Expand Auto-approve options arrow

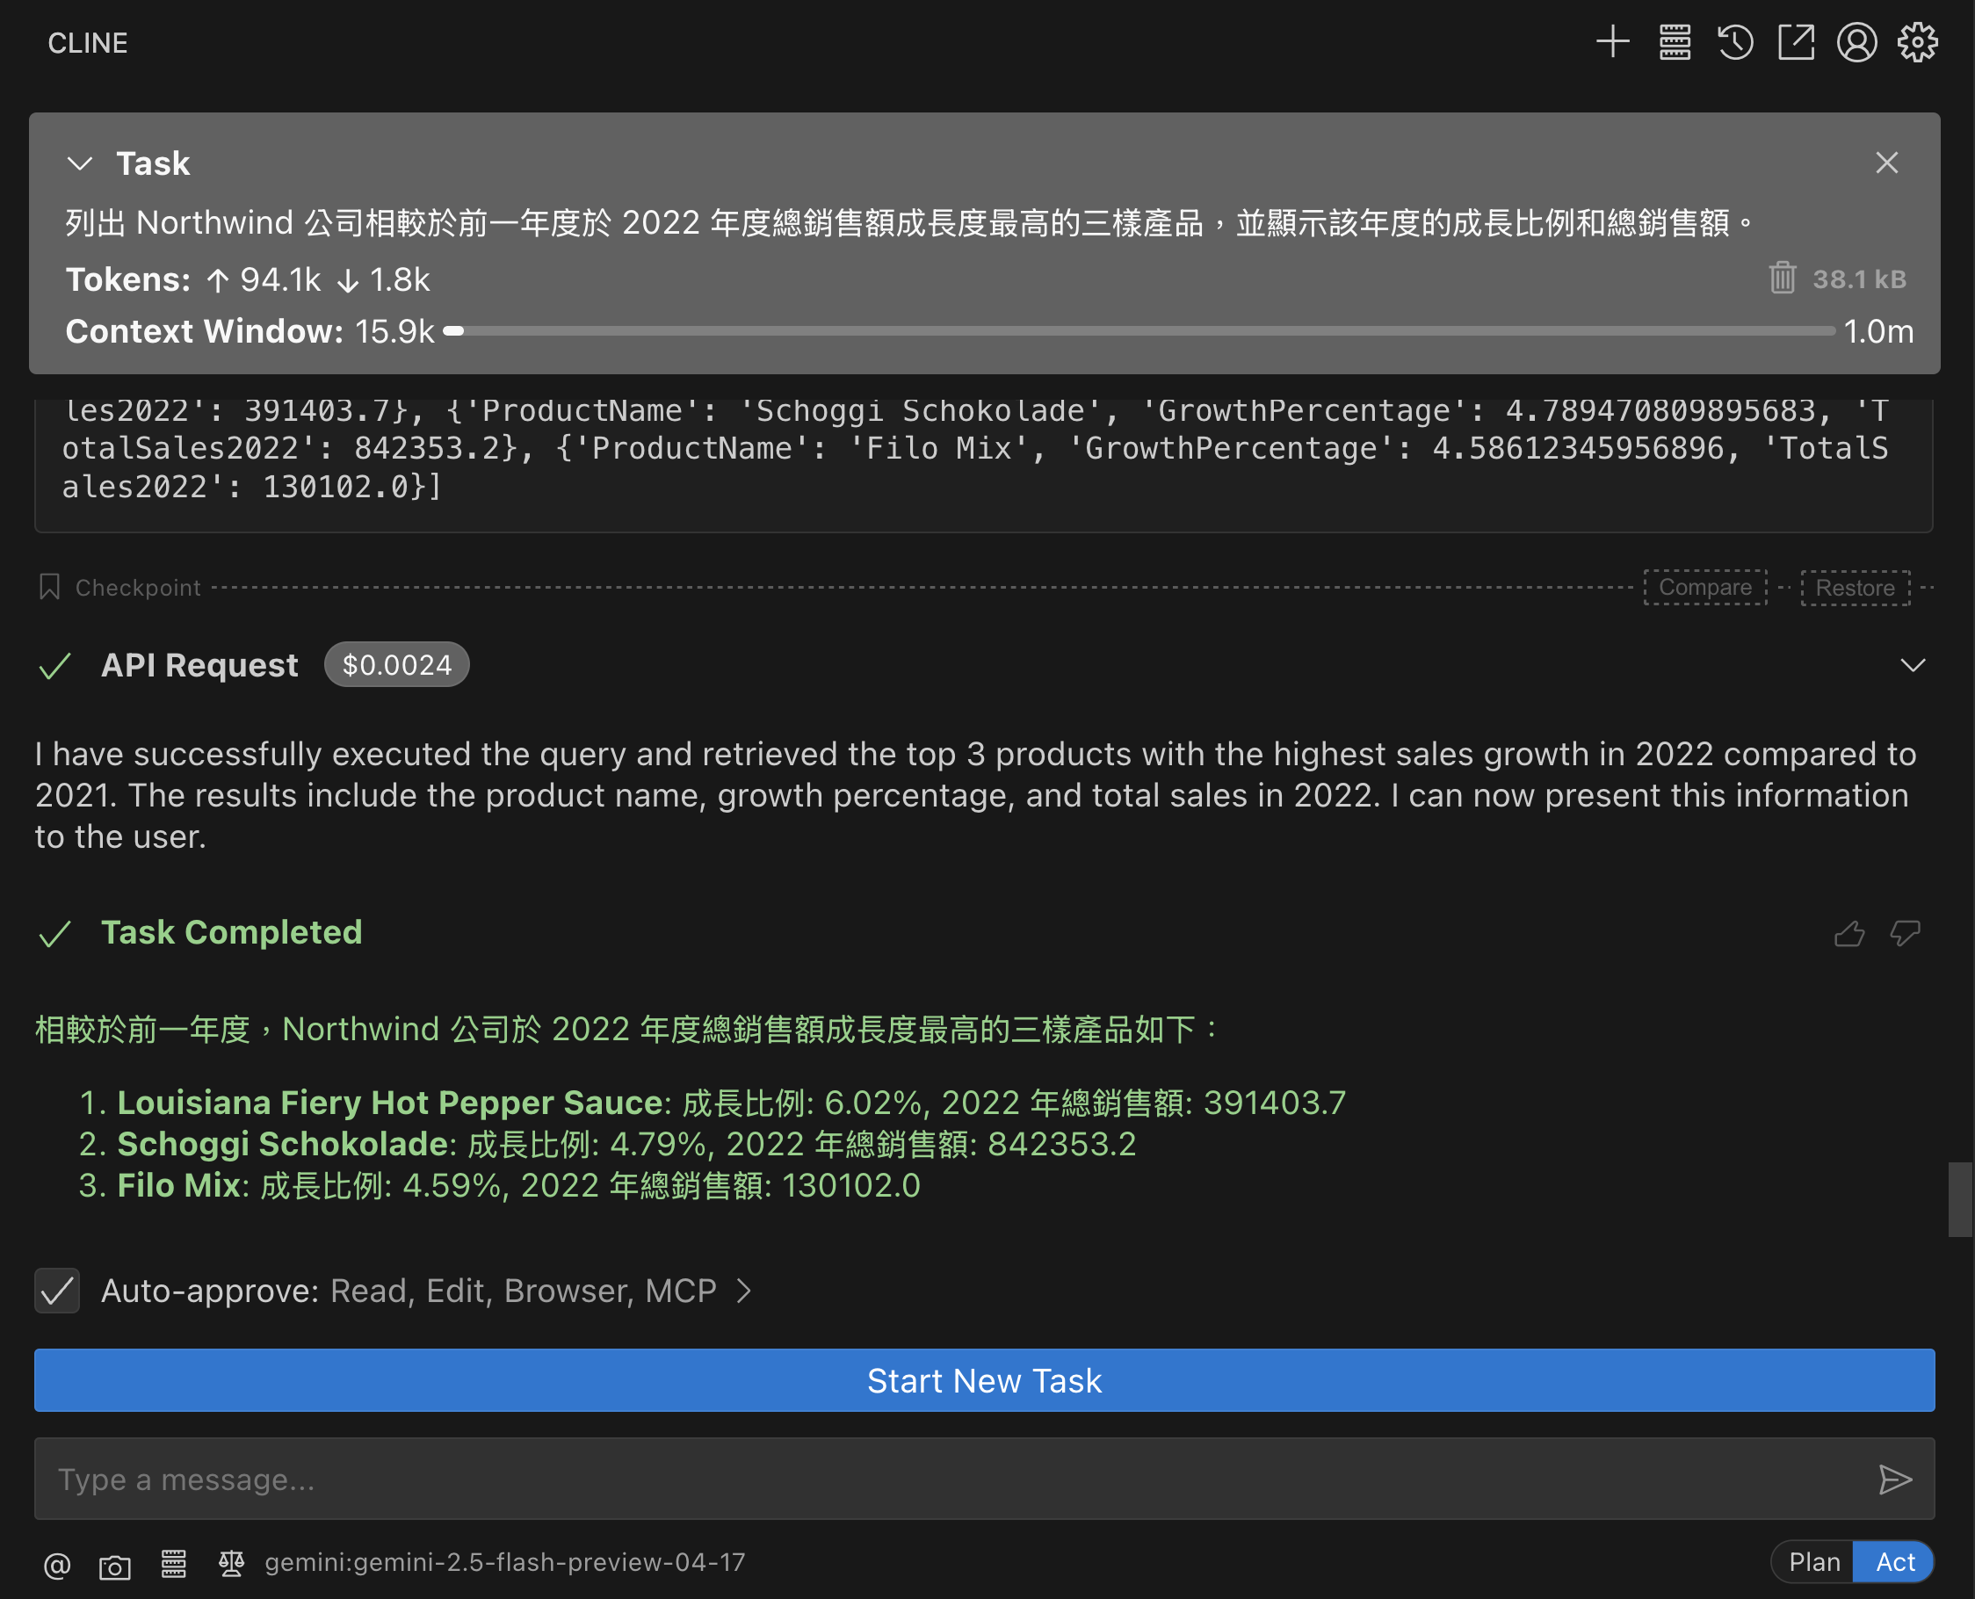coord(744,1291)
